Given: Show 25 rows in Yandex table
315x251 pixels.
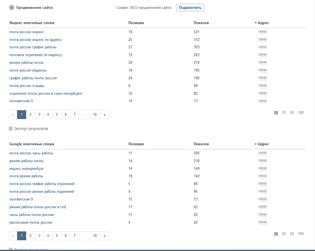Looking at the screenshot, I should 284,113.
